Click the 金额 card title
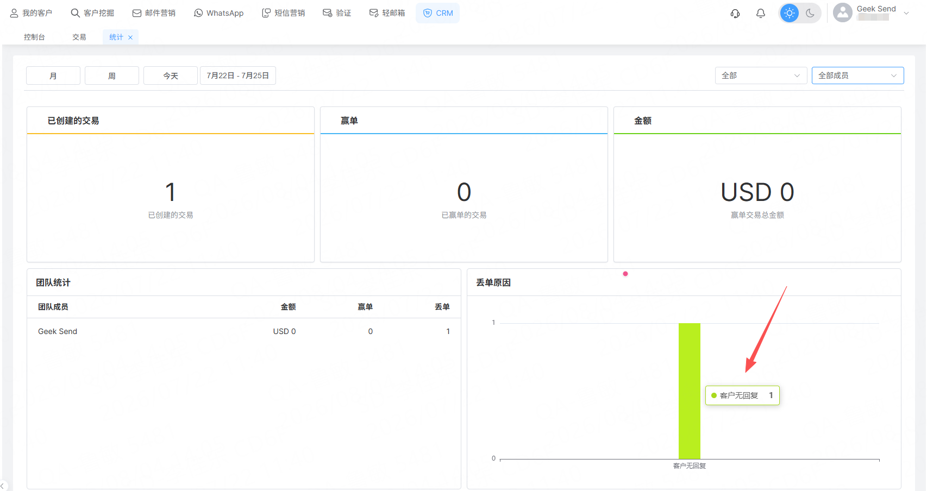927x491 pixels. (x=643, y=121)
